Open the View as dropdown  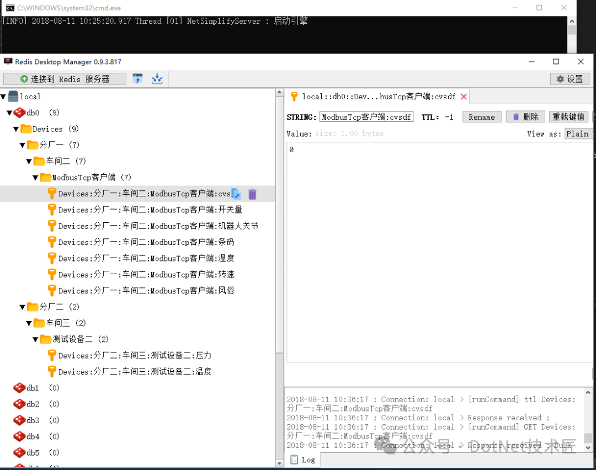(578, 133)
